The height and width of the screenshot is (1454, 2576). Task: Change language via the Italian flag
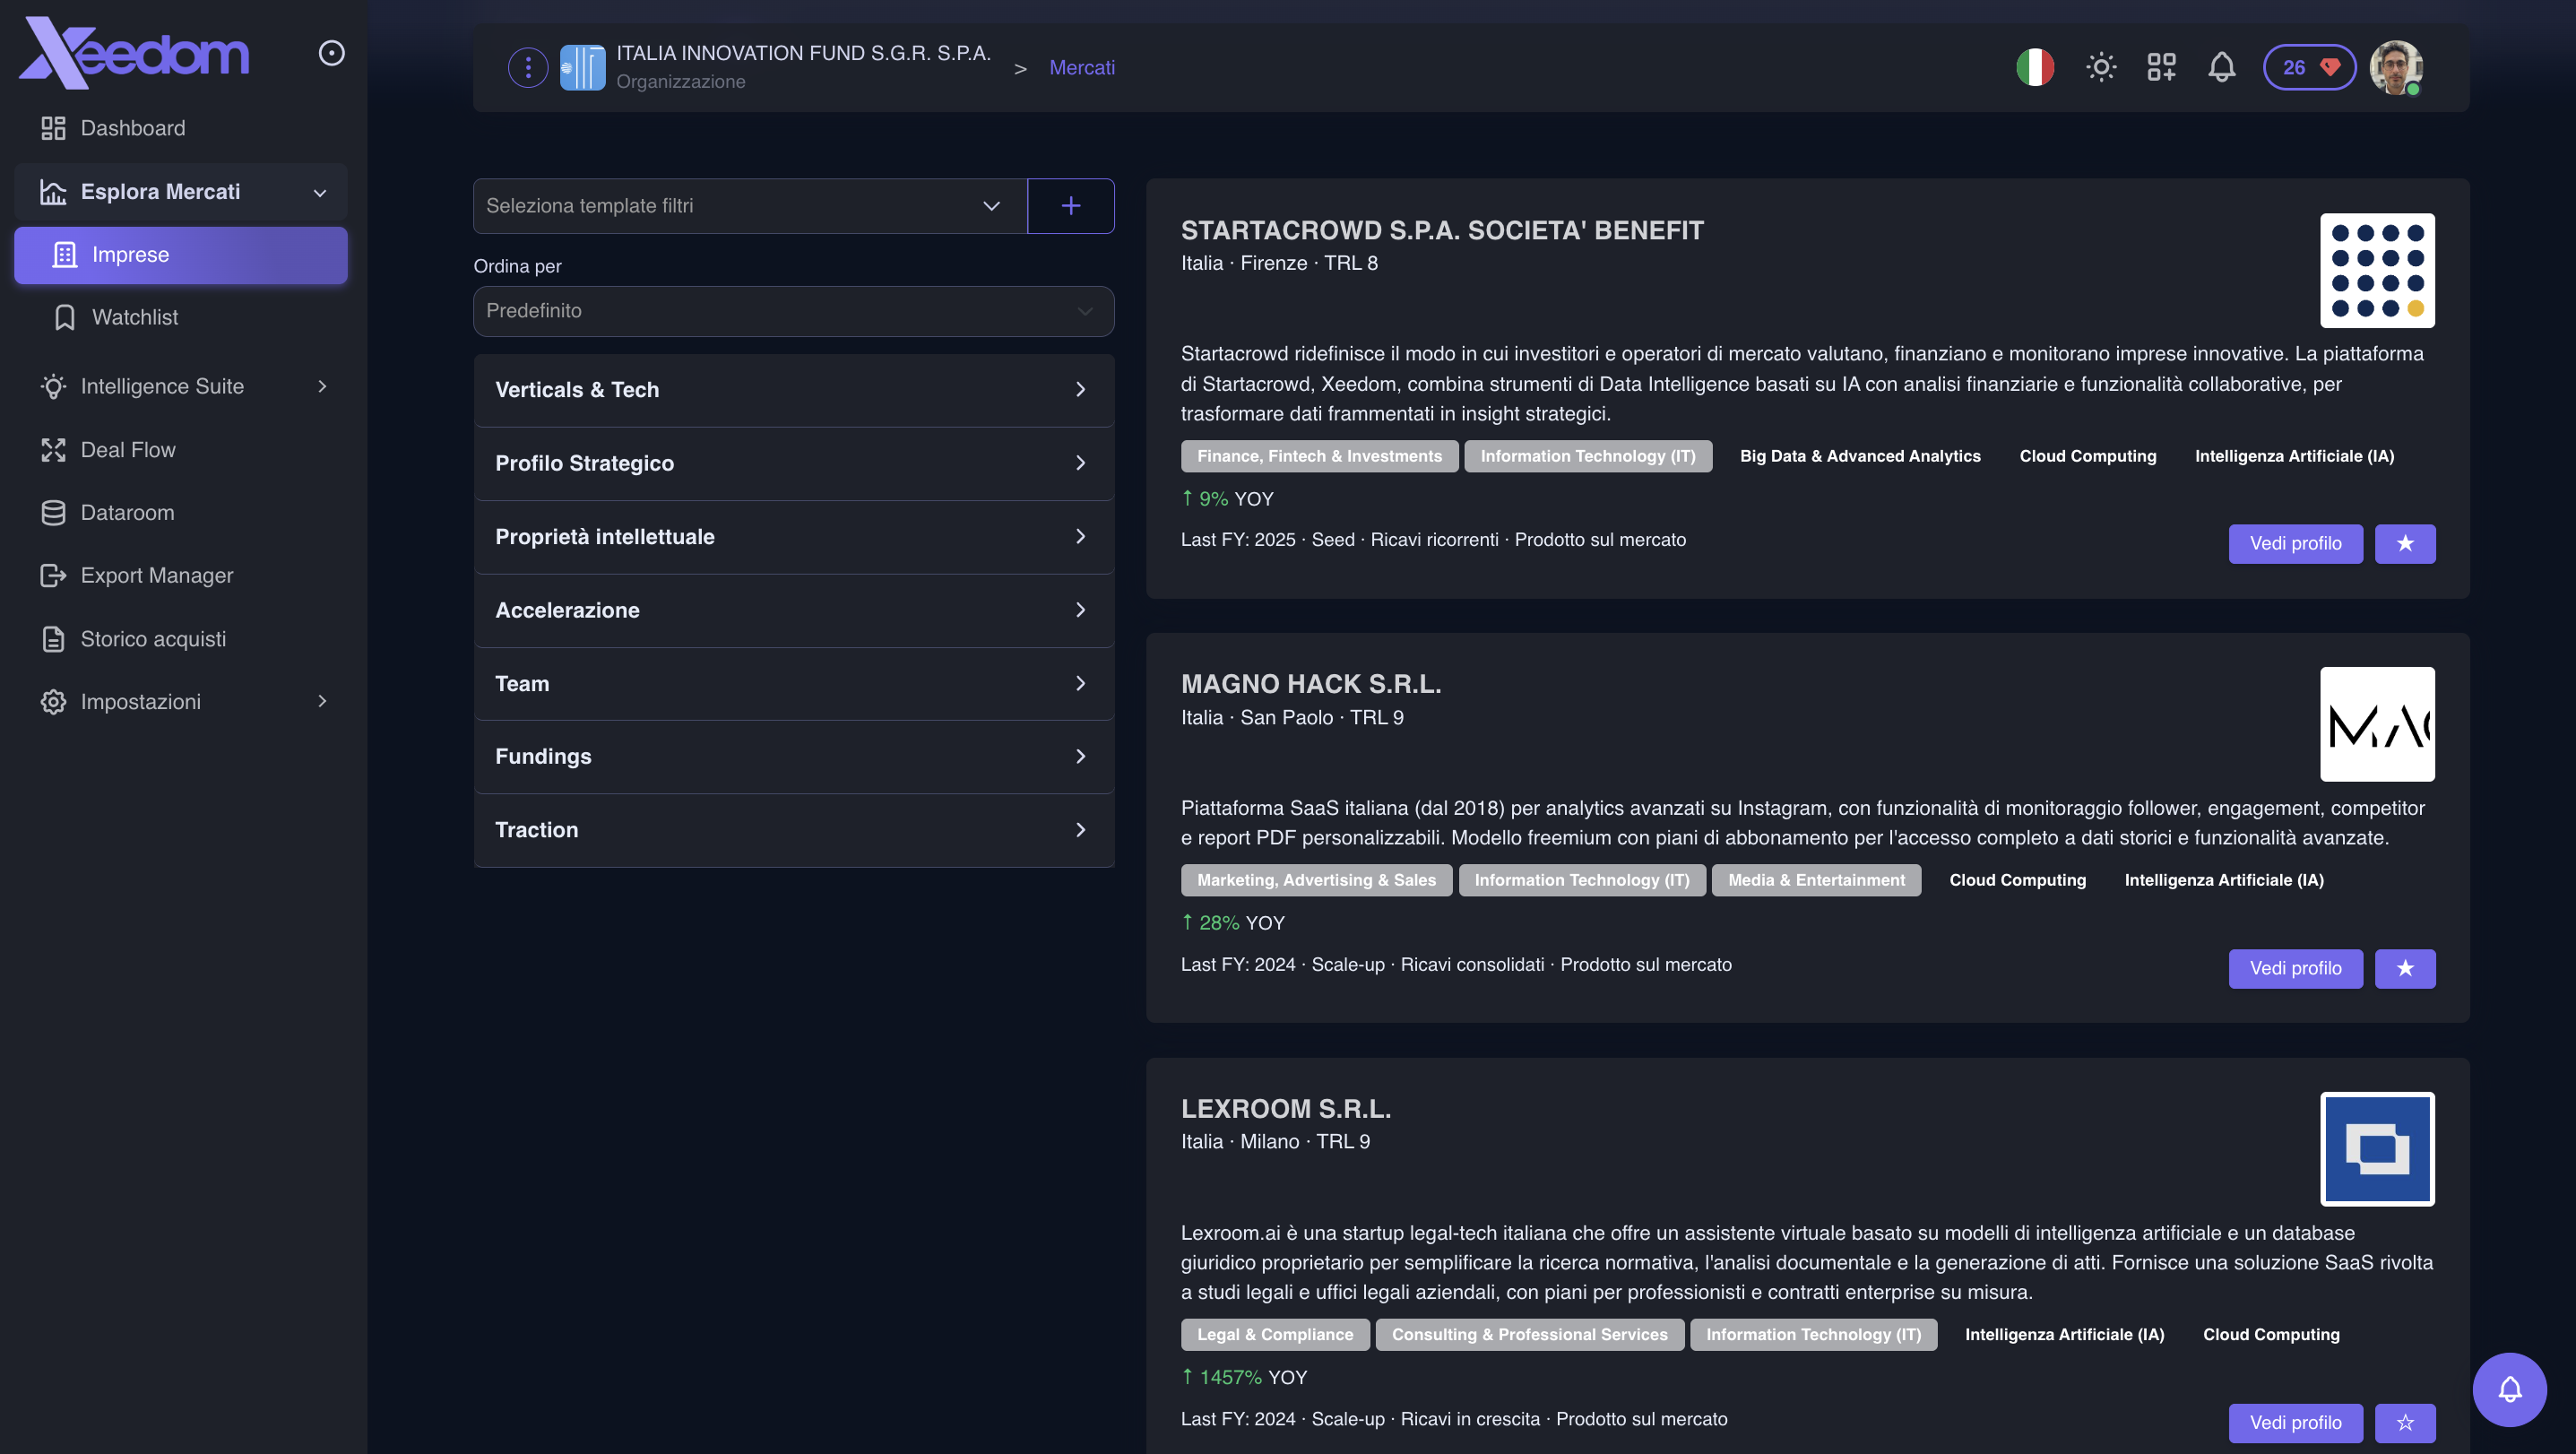pos(2035,67)
